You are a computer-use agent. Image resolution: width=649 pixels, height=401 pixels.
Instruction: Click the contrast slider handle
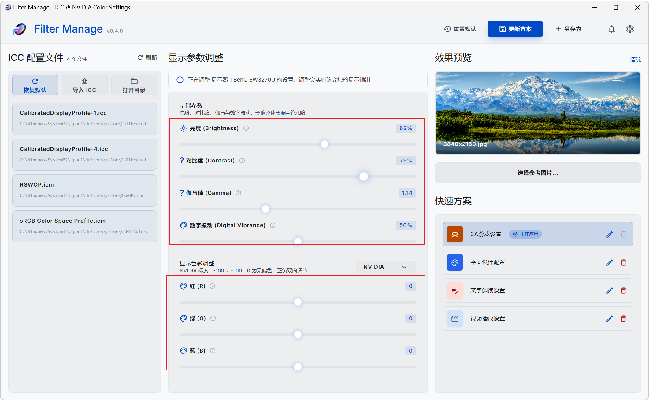click(363, 177)
